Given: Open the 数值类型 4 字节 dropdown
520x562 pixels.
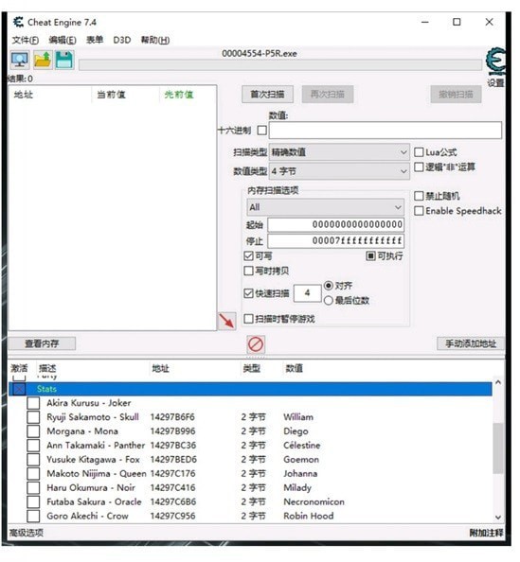Looking at the screenshot, I should point(339,171).
